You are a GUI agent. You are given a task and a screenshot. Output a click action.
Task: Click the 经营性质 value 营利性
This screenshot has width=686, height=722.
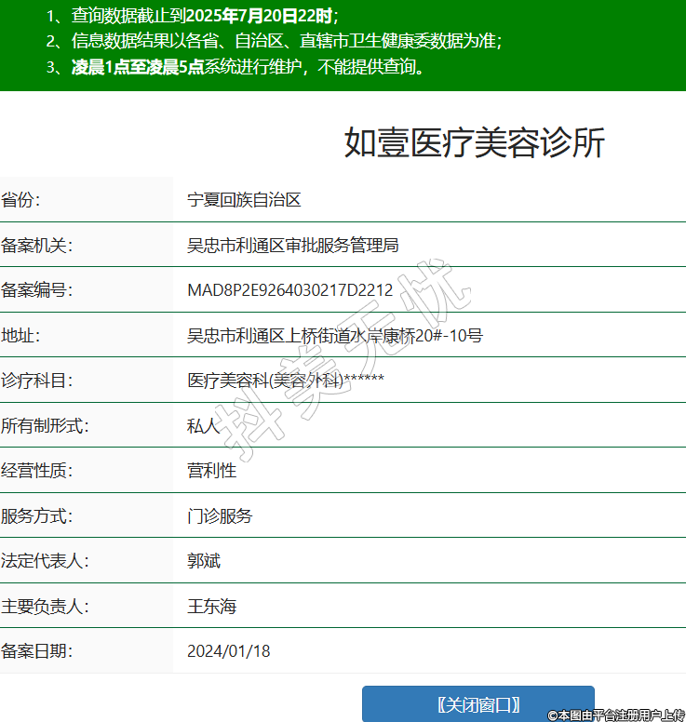coord(211,471)
